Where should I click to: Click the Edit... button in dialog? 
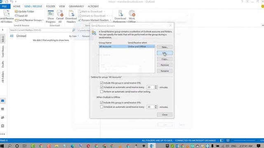(x=165, y=53)
